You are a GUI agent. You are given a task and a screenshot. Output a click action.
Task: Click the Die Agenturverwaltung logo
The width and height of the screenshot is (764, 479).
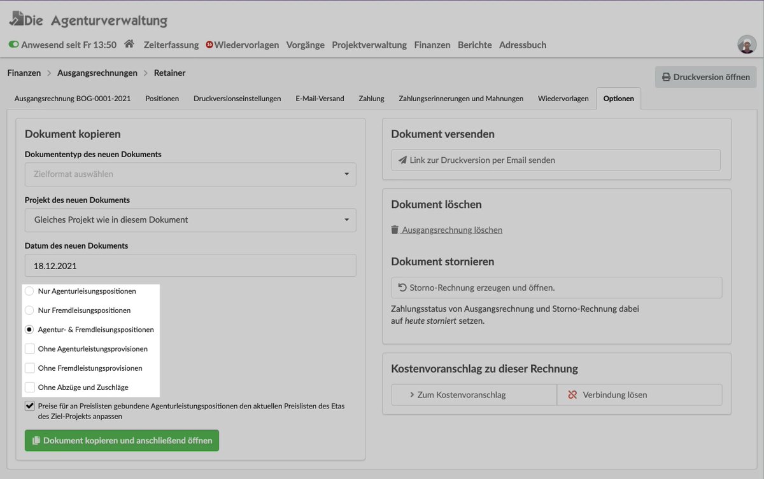click(88, 20)
